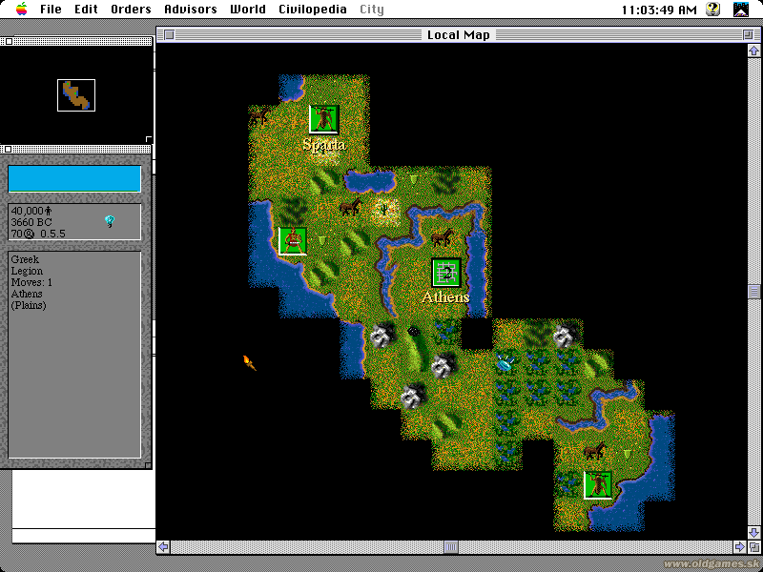
Task: Open the grayed-out City menu
Action: [x=372, y=10]
